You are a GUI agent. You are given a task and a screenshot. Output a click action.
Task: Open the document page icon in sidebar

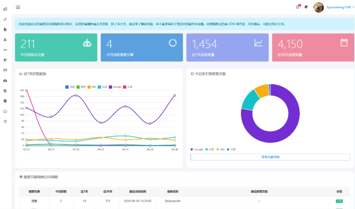[x=5, y=29]
